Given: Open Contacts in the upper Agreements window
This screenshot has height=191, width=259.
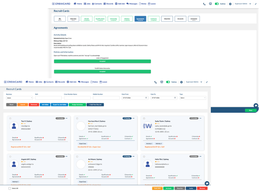Looking at the screenshot, I should pos(97,3).
